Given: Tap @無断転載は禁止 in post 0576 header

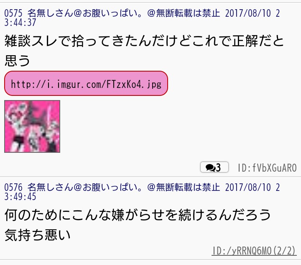Looking at the screenshot, I should (x=184, y=187).
